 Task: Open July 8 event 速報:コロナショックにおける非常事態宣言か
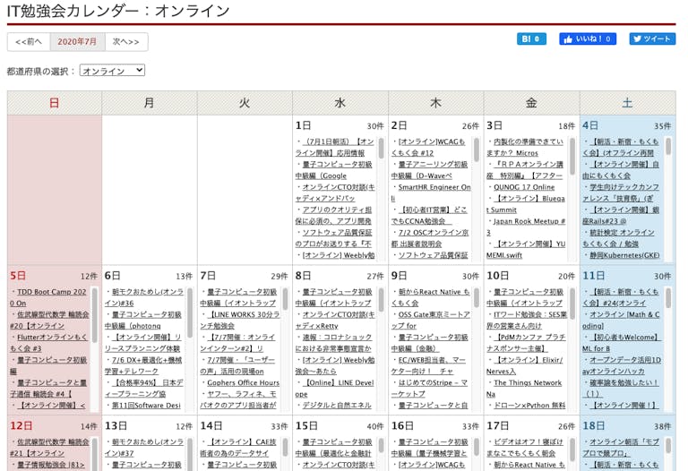point(334,343)
